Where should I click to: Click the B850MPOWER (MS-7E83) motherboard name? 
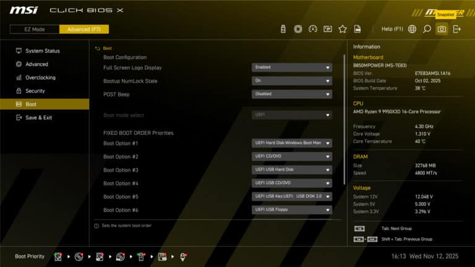point(380,66)
